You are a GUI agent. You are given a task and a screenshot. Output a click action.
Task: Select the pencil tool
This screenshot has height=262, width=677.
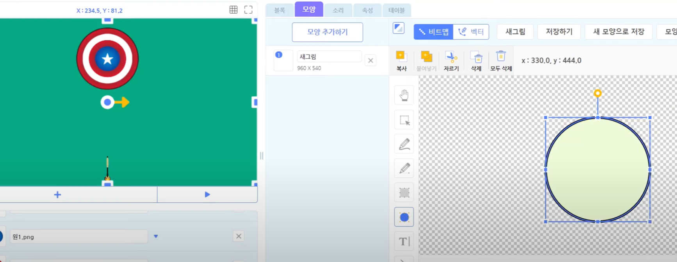point(404,168)
